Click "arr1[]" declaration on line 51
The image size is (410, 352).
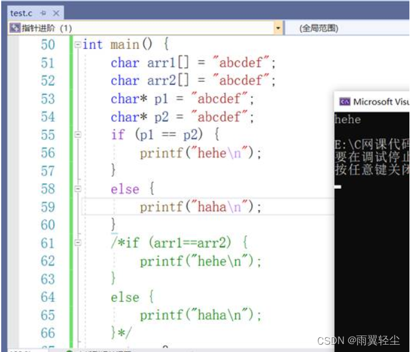[168, 63]
